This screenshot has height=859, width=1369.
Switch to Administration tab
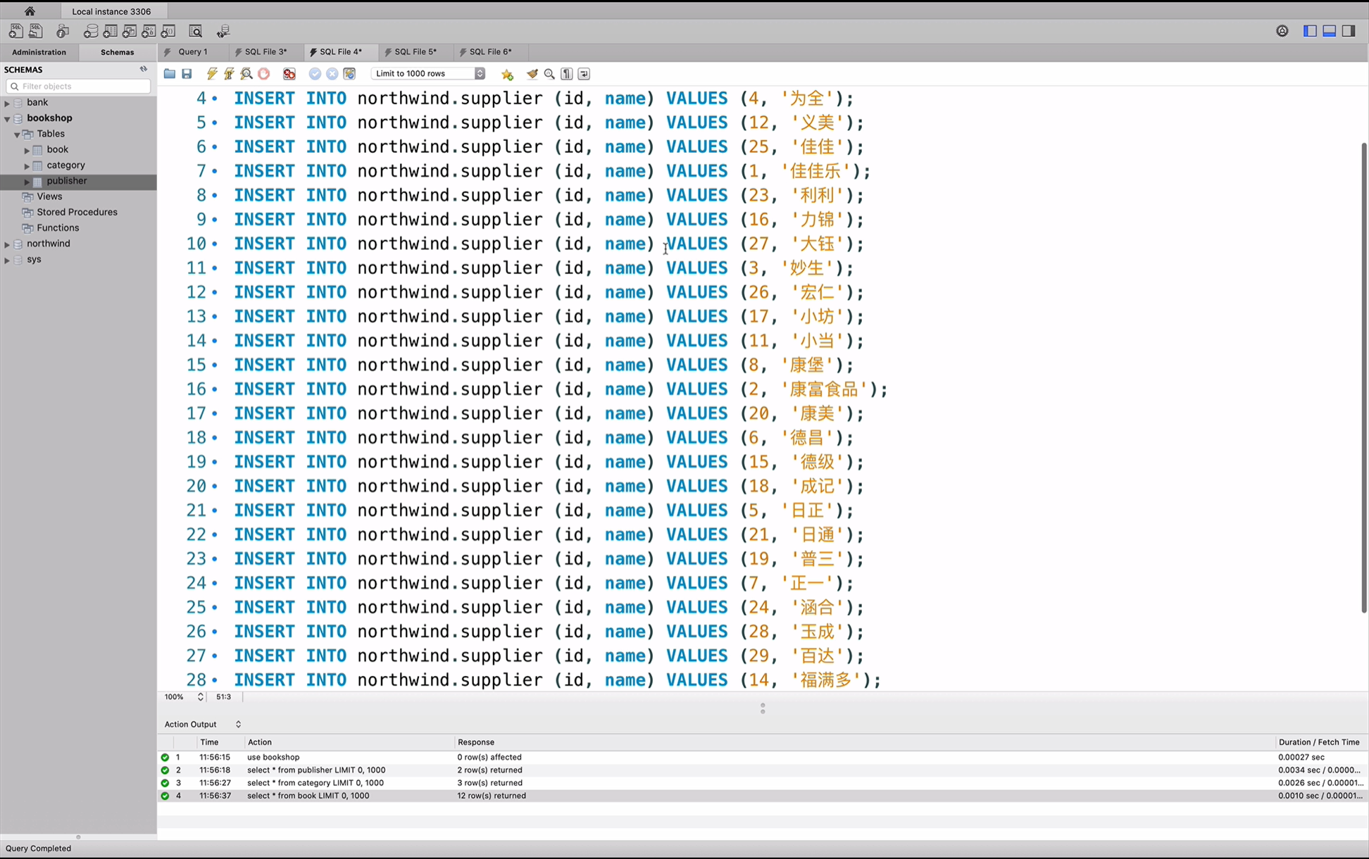[39, 52]
